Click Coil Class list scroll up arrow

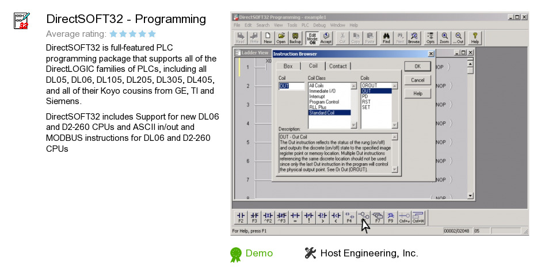tap(353, 86)
